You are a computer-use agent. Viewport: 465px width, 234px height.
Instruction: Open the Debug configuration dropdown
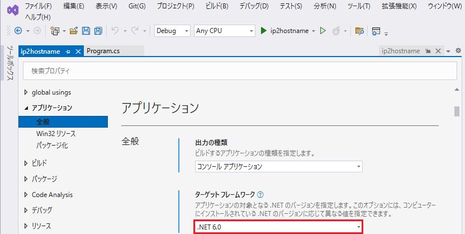click(172, 31)
